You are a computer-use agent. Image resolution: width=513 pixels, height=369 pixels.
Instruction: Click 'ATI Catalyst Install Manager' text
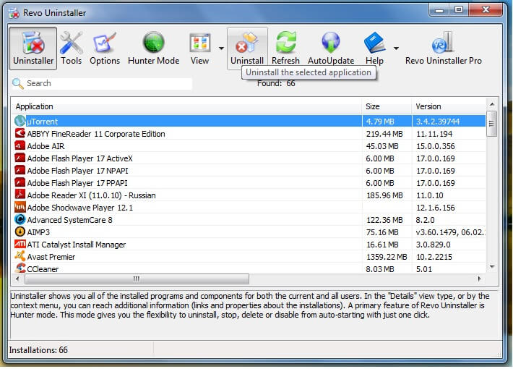point(77,245)
